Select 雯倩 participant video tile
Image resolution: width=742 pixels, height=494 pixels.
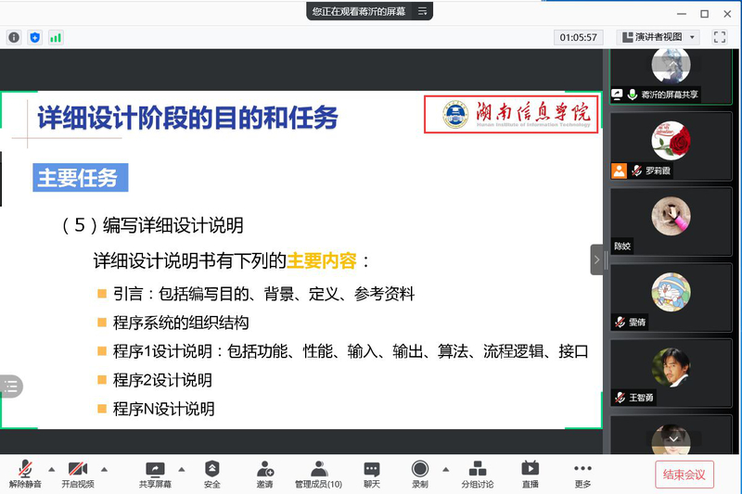pos(671,298)
